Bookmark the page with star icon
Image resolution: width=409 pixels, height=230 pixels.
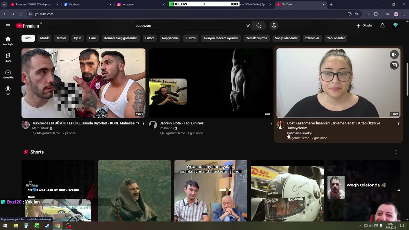click(357, 14)
